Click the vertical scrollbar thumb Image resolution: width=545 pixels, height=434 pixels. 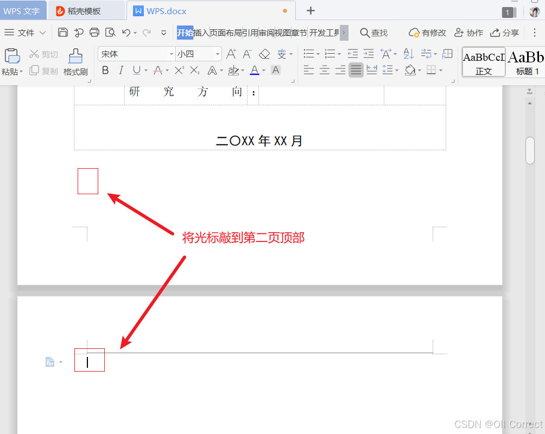tap(530, 150)
